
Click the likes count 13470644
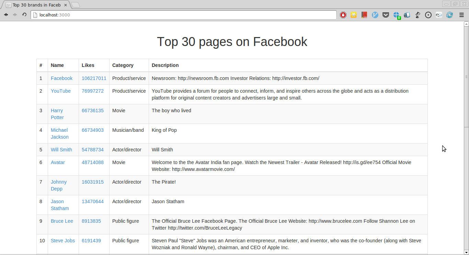point(93,201)
